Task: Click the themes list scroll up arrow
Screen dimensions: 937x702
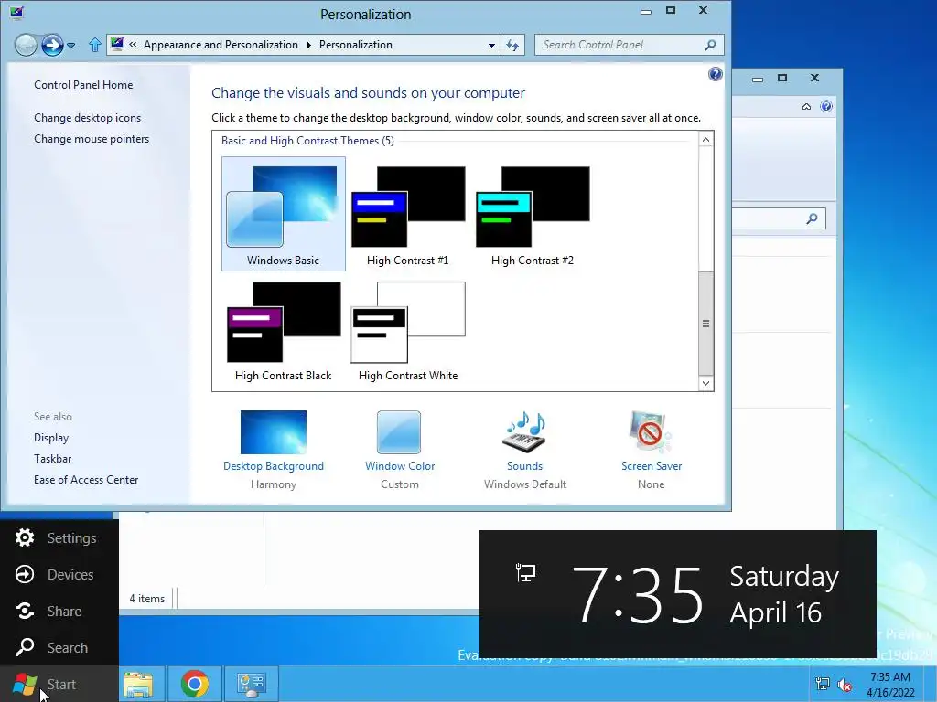Action: coord(705,140)
